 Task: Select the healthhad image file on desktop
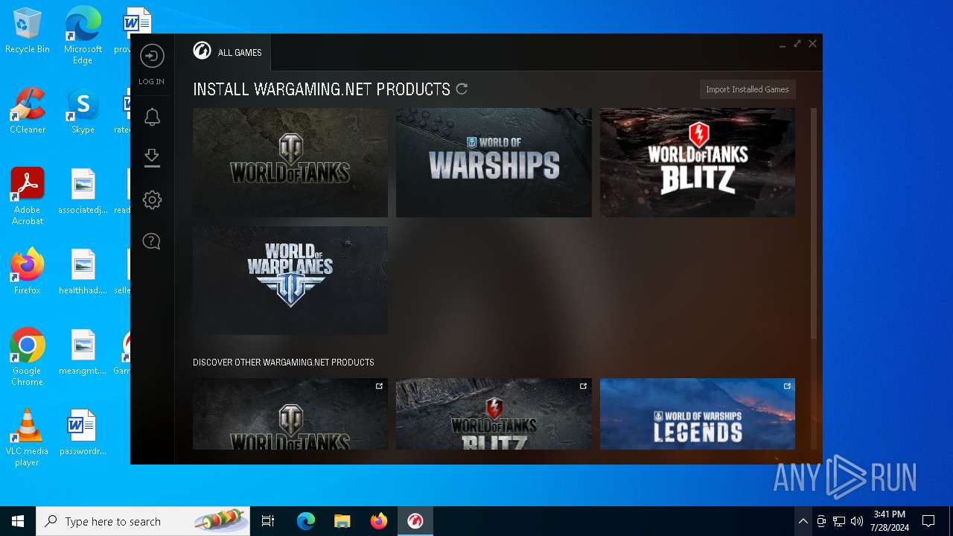[83, 272]
